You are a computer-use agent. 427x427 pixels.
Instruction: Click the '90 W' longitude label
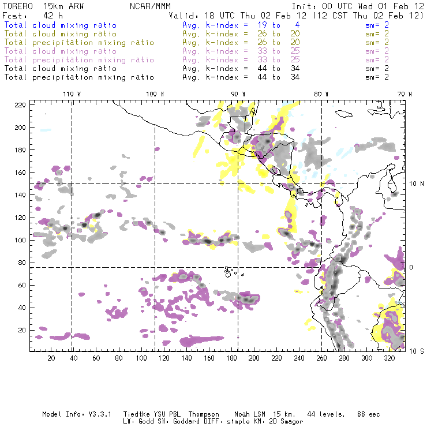coord(238,94)
